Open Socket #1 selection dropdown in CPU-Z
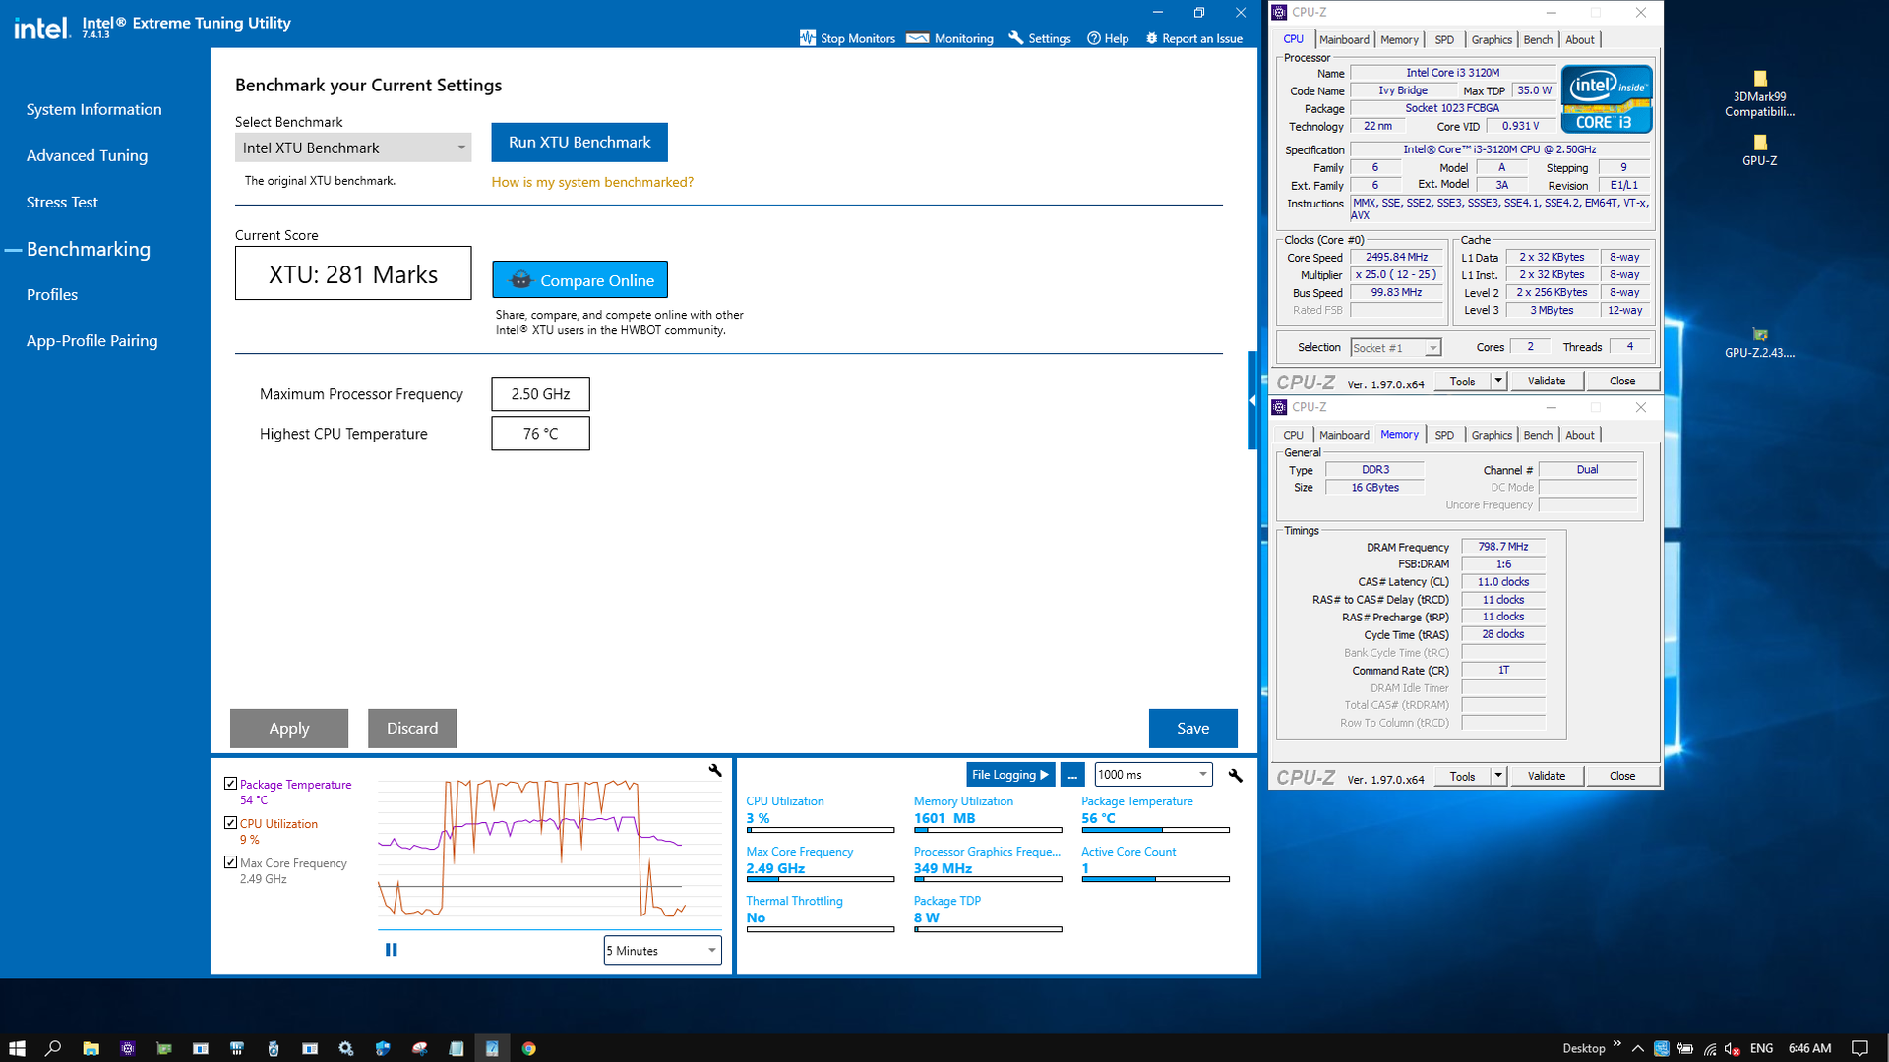1889x1062 pixels. tap(1395, 348)
